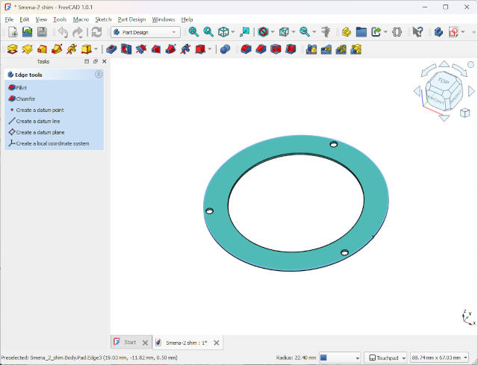Click the Pad tool icon
478x365 pixels.
(12, 49)
